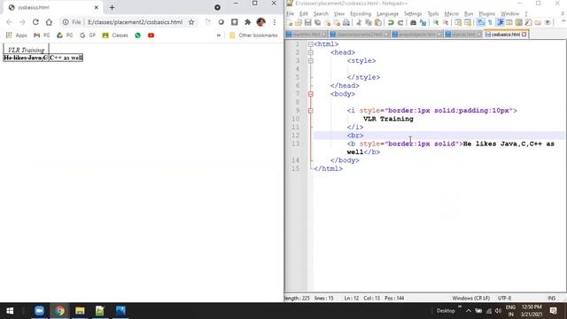
Task: Open Chrome three-dot menu
Action: coord(275,22)
